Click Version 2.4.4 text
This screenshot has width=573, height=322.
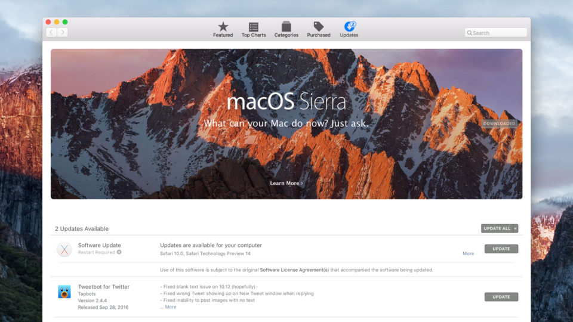coord(93,301)
